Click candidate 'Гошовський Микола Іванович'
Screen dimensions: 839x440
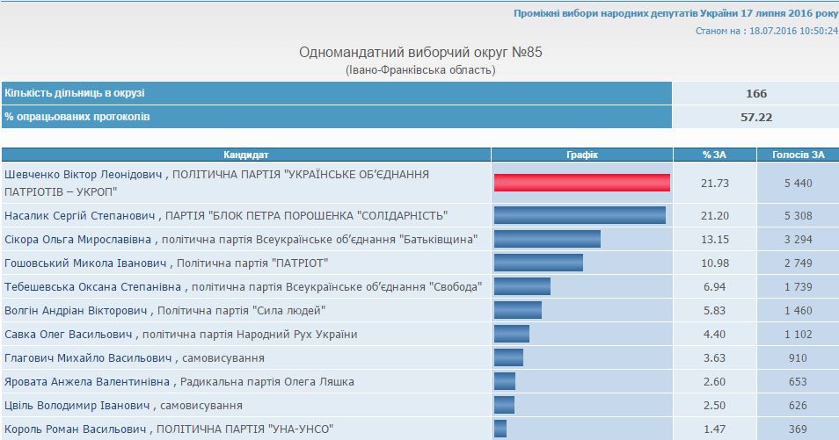(85, 263)
